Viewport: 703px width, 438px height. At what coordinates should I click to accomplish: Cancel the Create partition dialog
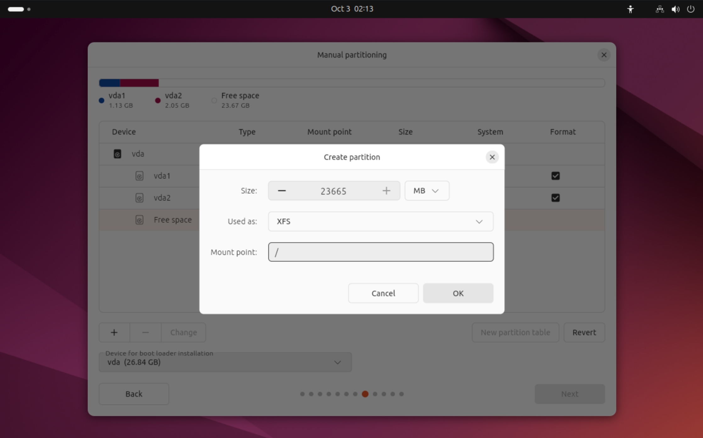[x=383, y=293]
